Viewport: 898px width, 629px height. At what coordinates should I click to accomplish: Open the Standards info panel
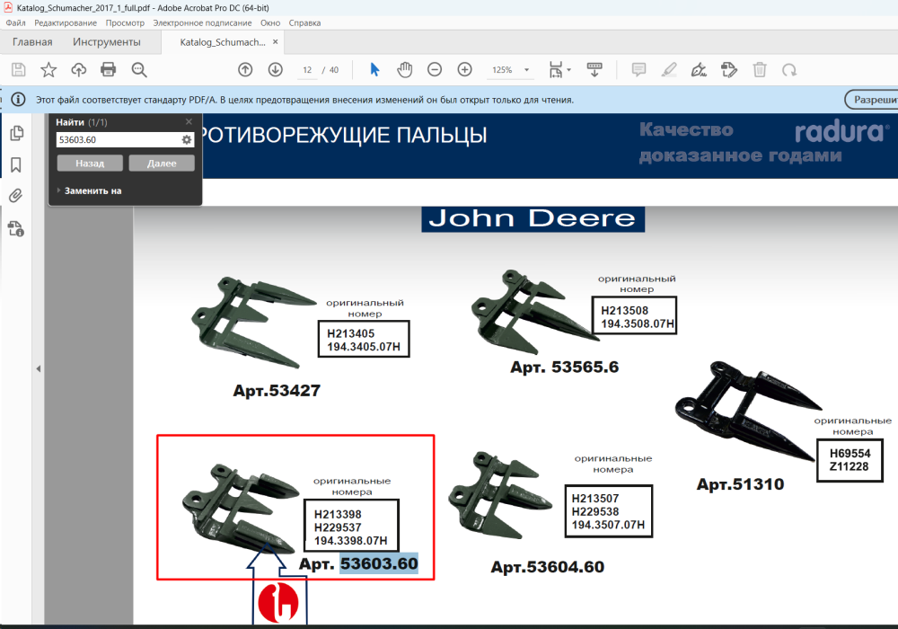pyautogui.click(x=16, y=229)
